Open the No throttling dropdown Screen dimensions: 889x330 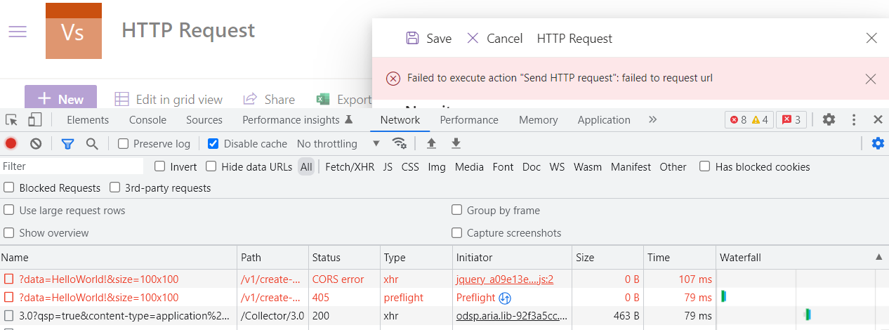(x=338, y=144)
